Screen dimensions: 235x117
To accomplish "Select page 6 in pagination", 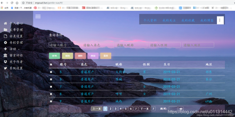I will pyautogui.click(x=131, y=109).
